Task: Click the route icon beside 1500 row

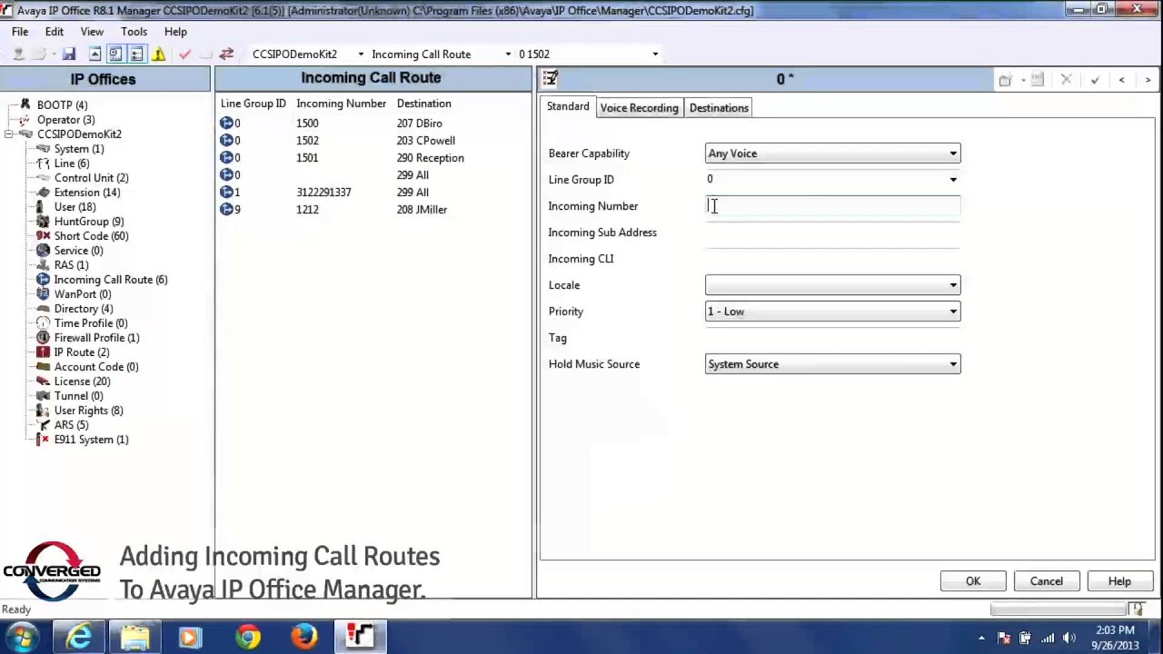Action: (226, 124)
